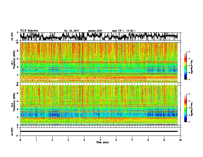Click the "Time (min)" axis label
This screenshot has height=157, width=203.
pyautogui.click(x=103, y=142)
